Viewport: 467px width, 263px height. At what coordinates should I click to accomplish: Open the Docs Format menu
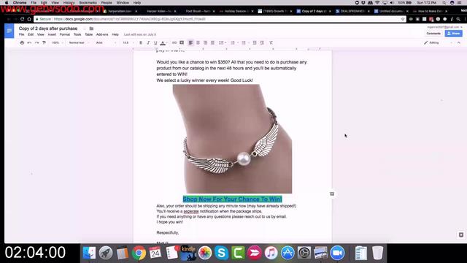(x=65, y=34)
